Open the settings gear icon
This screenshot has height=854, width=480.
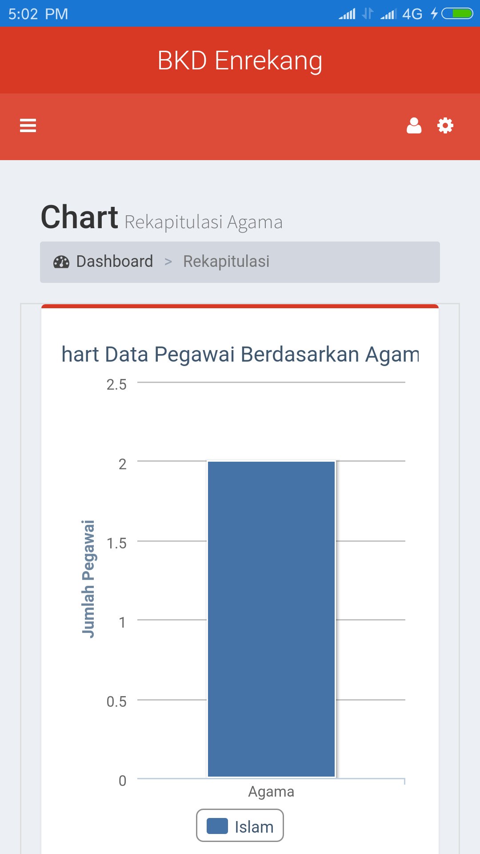coord(445,126)
